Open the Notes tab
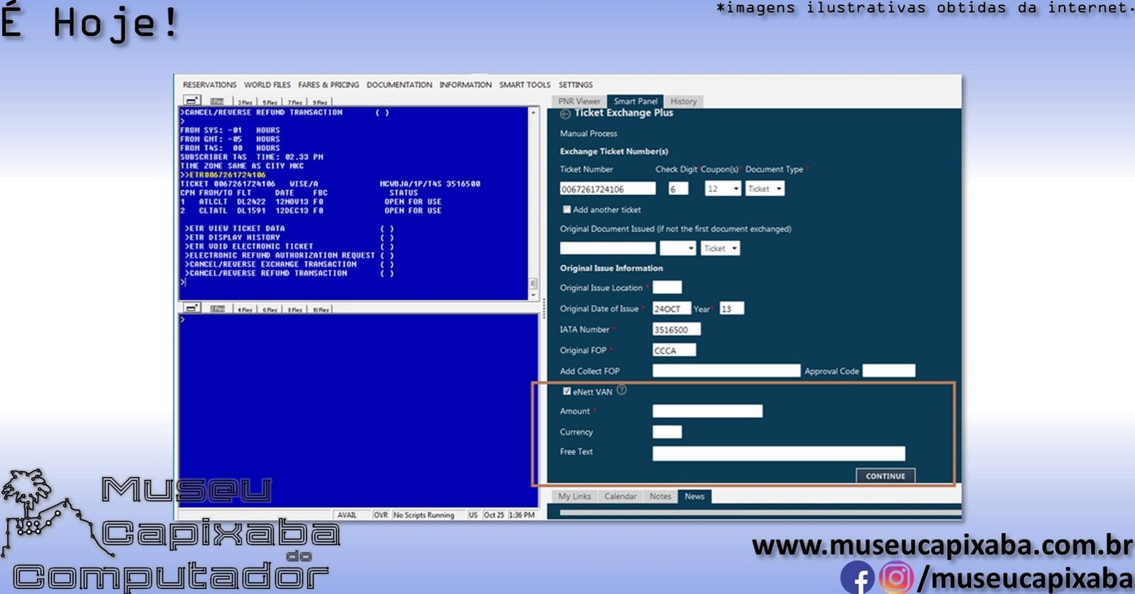 660,496
